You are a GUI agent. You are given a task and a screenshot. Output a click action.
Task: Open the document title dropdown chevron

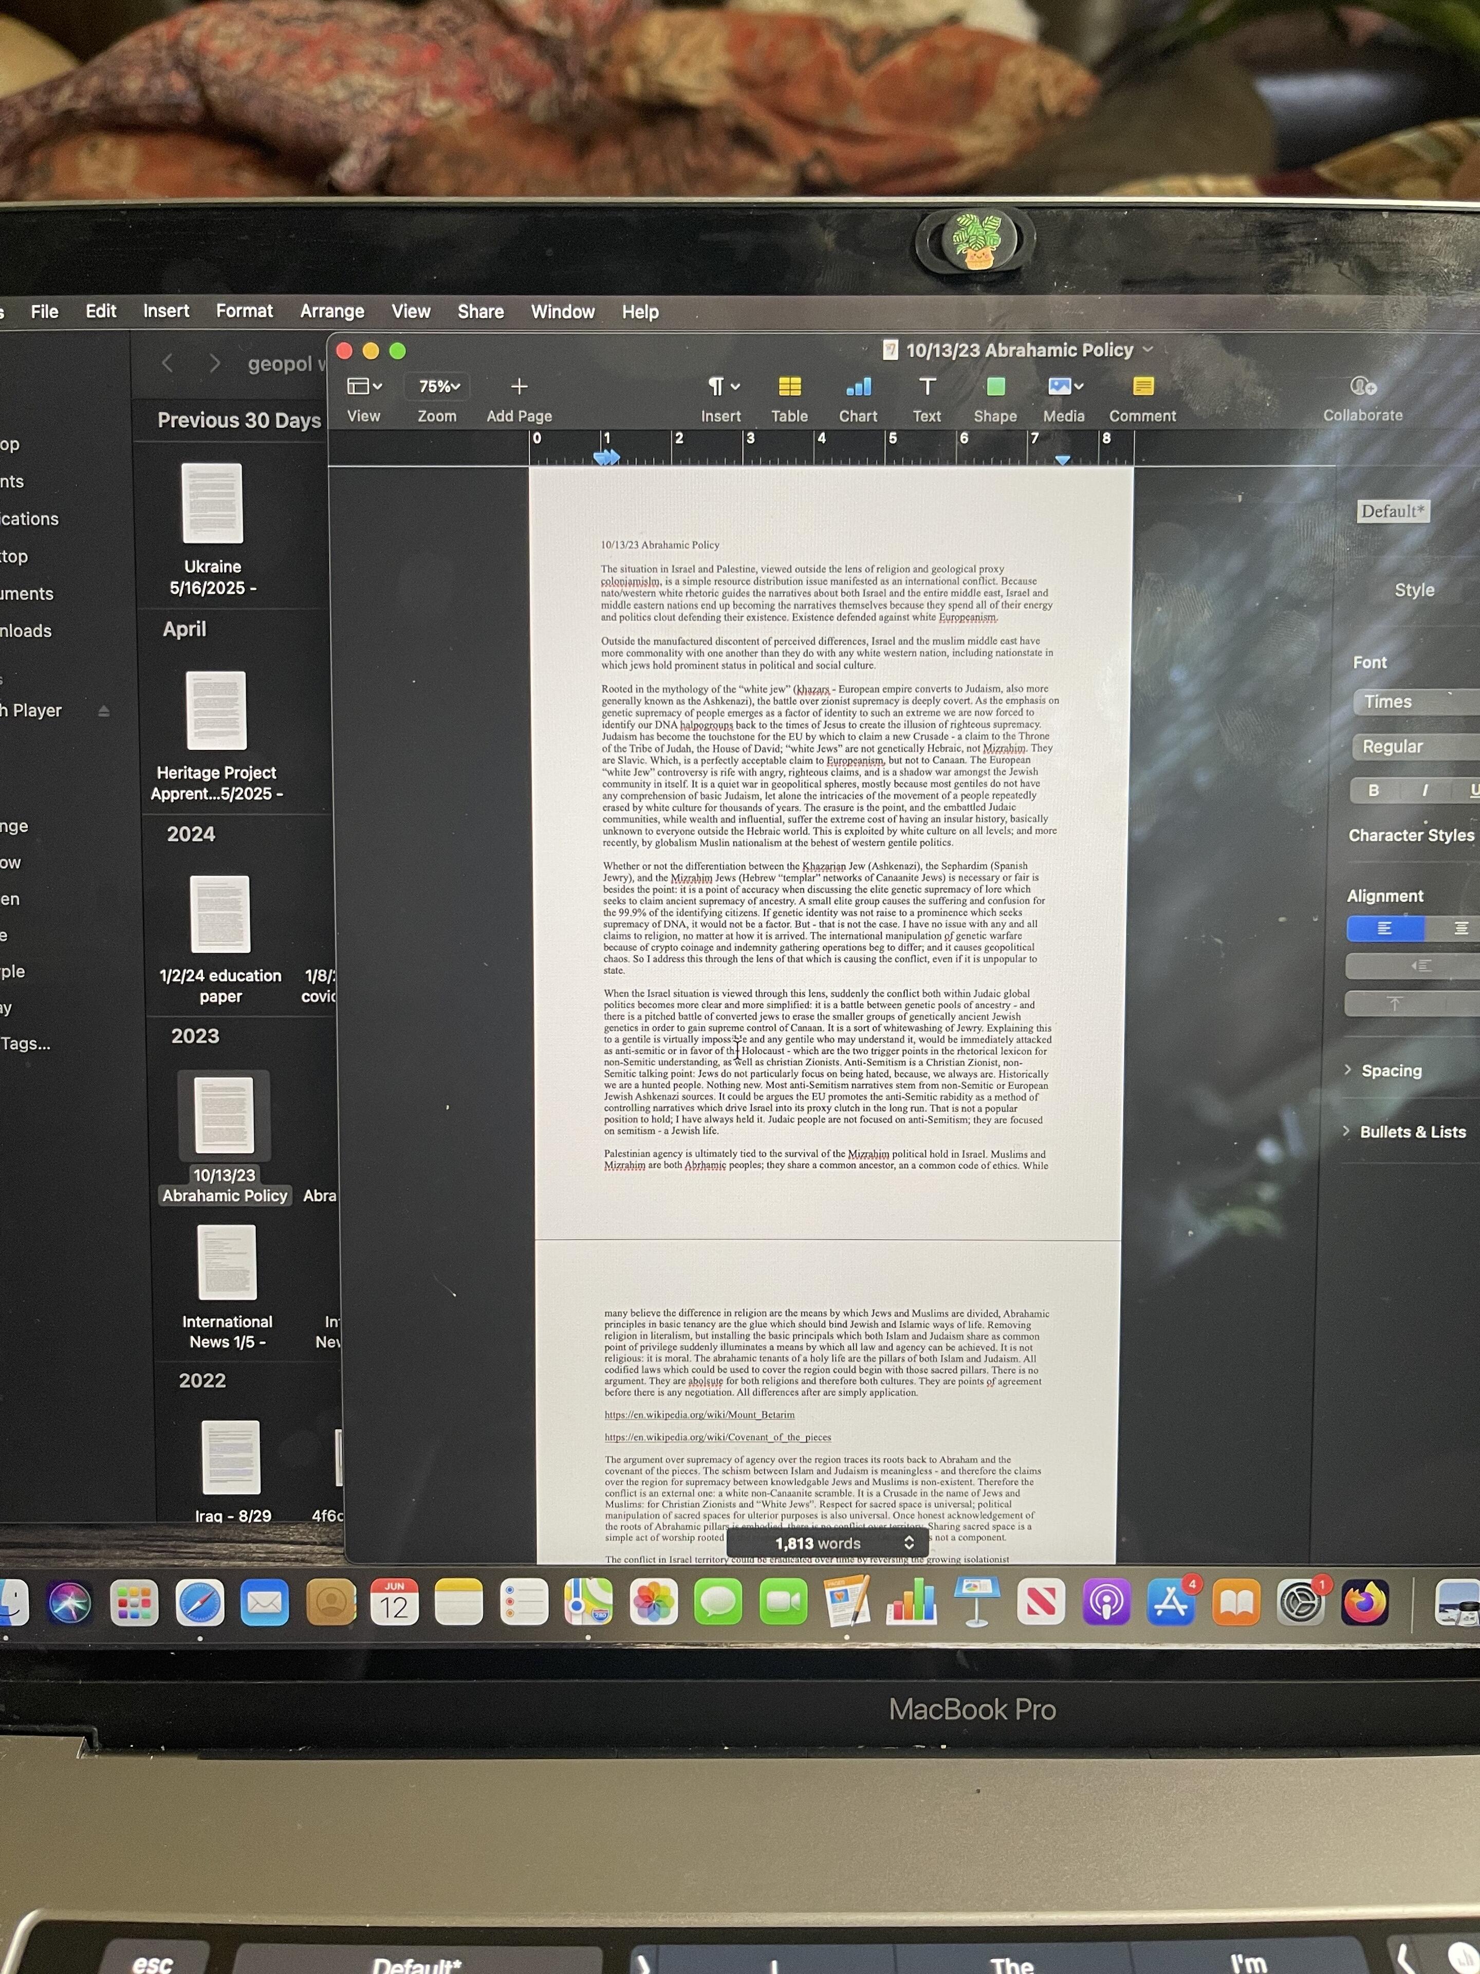pos(1148,349)
